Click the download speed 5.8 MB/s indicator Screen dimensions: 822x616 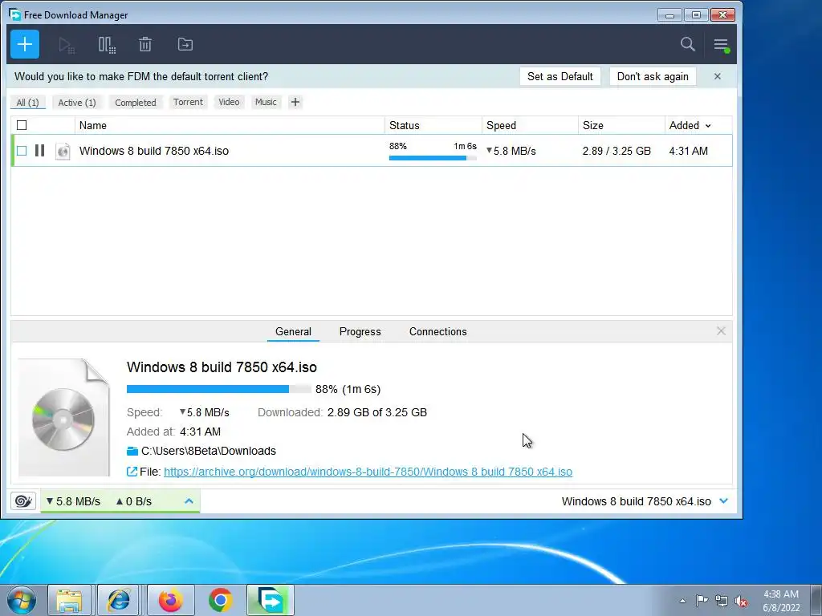click(73, 501)
